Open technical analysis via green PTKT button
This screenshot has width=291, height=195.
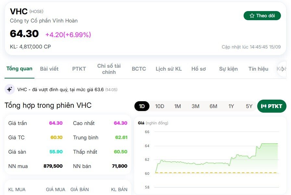pos(272,106)
